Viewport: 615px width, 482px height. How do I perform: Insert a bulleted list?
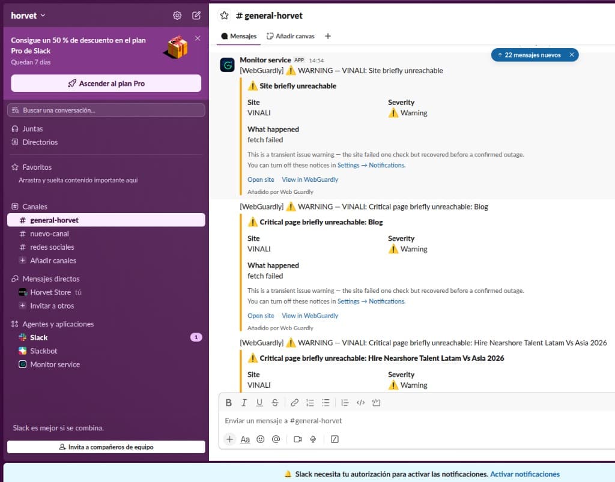(326, 402)
